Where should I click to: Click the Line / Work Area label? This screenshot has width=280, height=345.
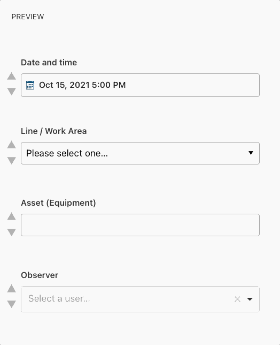point(54,131)
